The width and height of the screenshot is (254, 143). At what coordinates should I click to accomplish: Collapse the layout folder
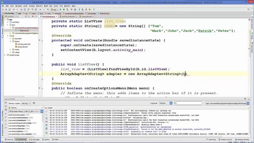click(11, 41)
